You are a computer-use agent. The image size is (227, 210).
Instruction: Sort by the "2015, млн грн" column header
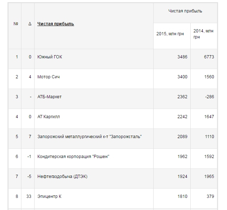pos(170,34)
